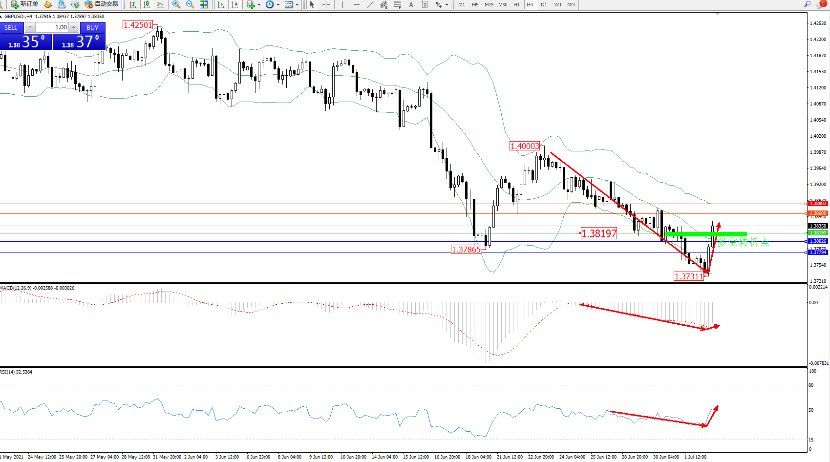The image size is (830, 462).
Task: Open the tile windows layout icon
Action: 204,4
